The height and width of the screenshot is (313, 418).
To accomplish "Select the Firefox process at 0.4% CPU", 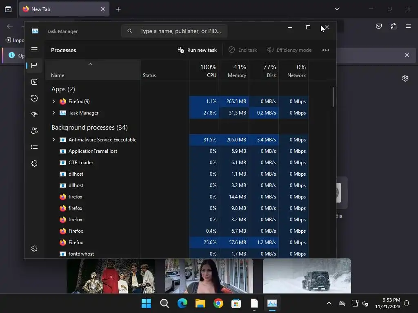I will tap(177, 231).
